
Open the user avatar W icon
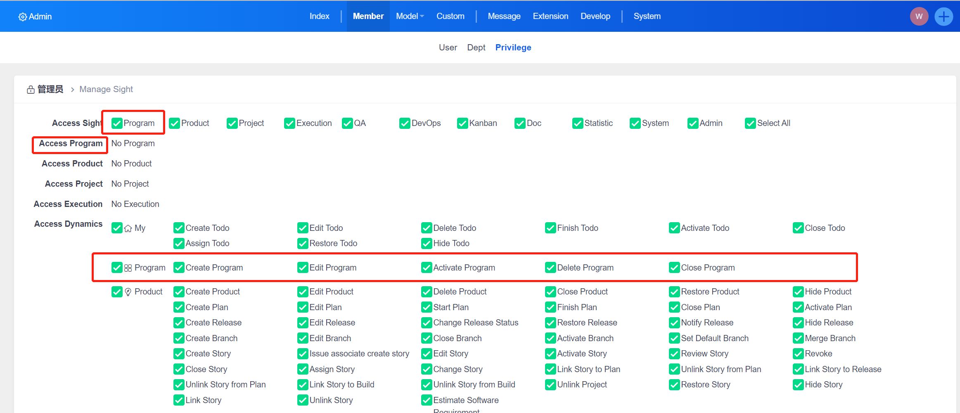tap(919, 17)
